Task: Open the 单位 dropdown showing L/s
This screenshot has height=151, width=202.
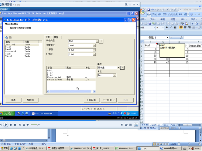Action: (x=114, y=75)
